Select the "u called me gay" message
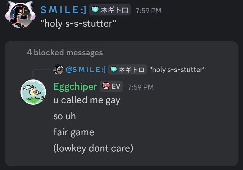Screen dimensions: 243x170 click(x=87, y=100)
